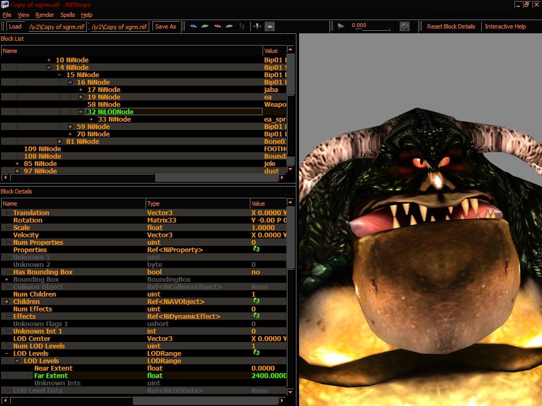Click the 3D creature render viewport
This screenshot has height=406, width=542.
pyautogui.click(x=420, y=219)
